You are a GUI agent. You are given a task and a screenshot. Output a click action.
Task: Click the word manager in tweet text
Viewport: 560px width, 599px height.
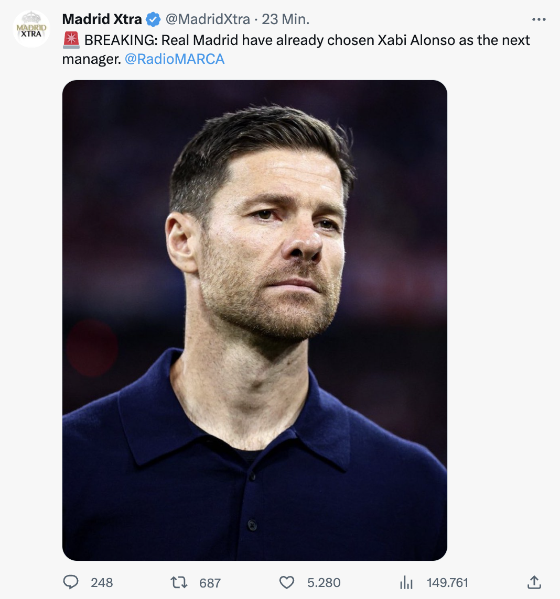(90, 59)
